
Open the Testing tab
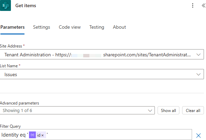tap(97, 27)
